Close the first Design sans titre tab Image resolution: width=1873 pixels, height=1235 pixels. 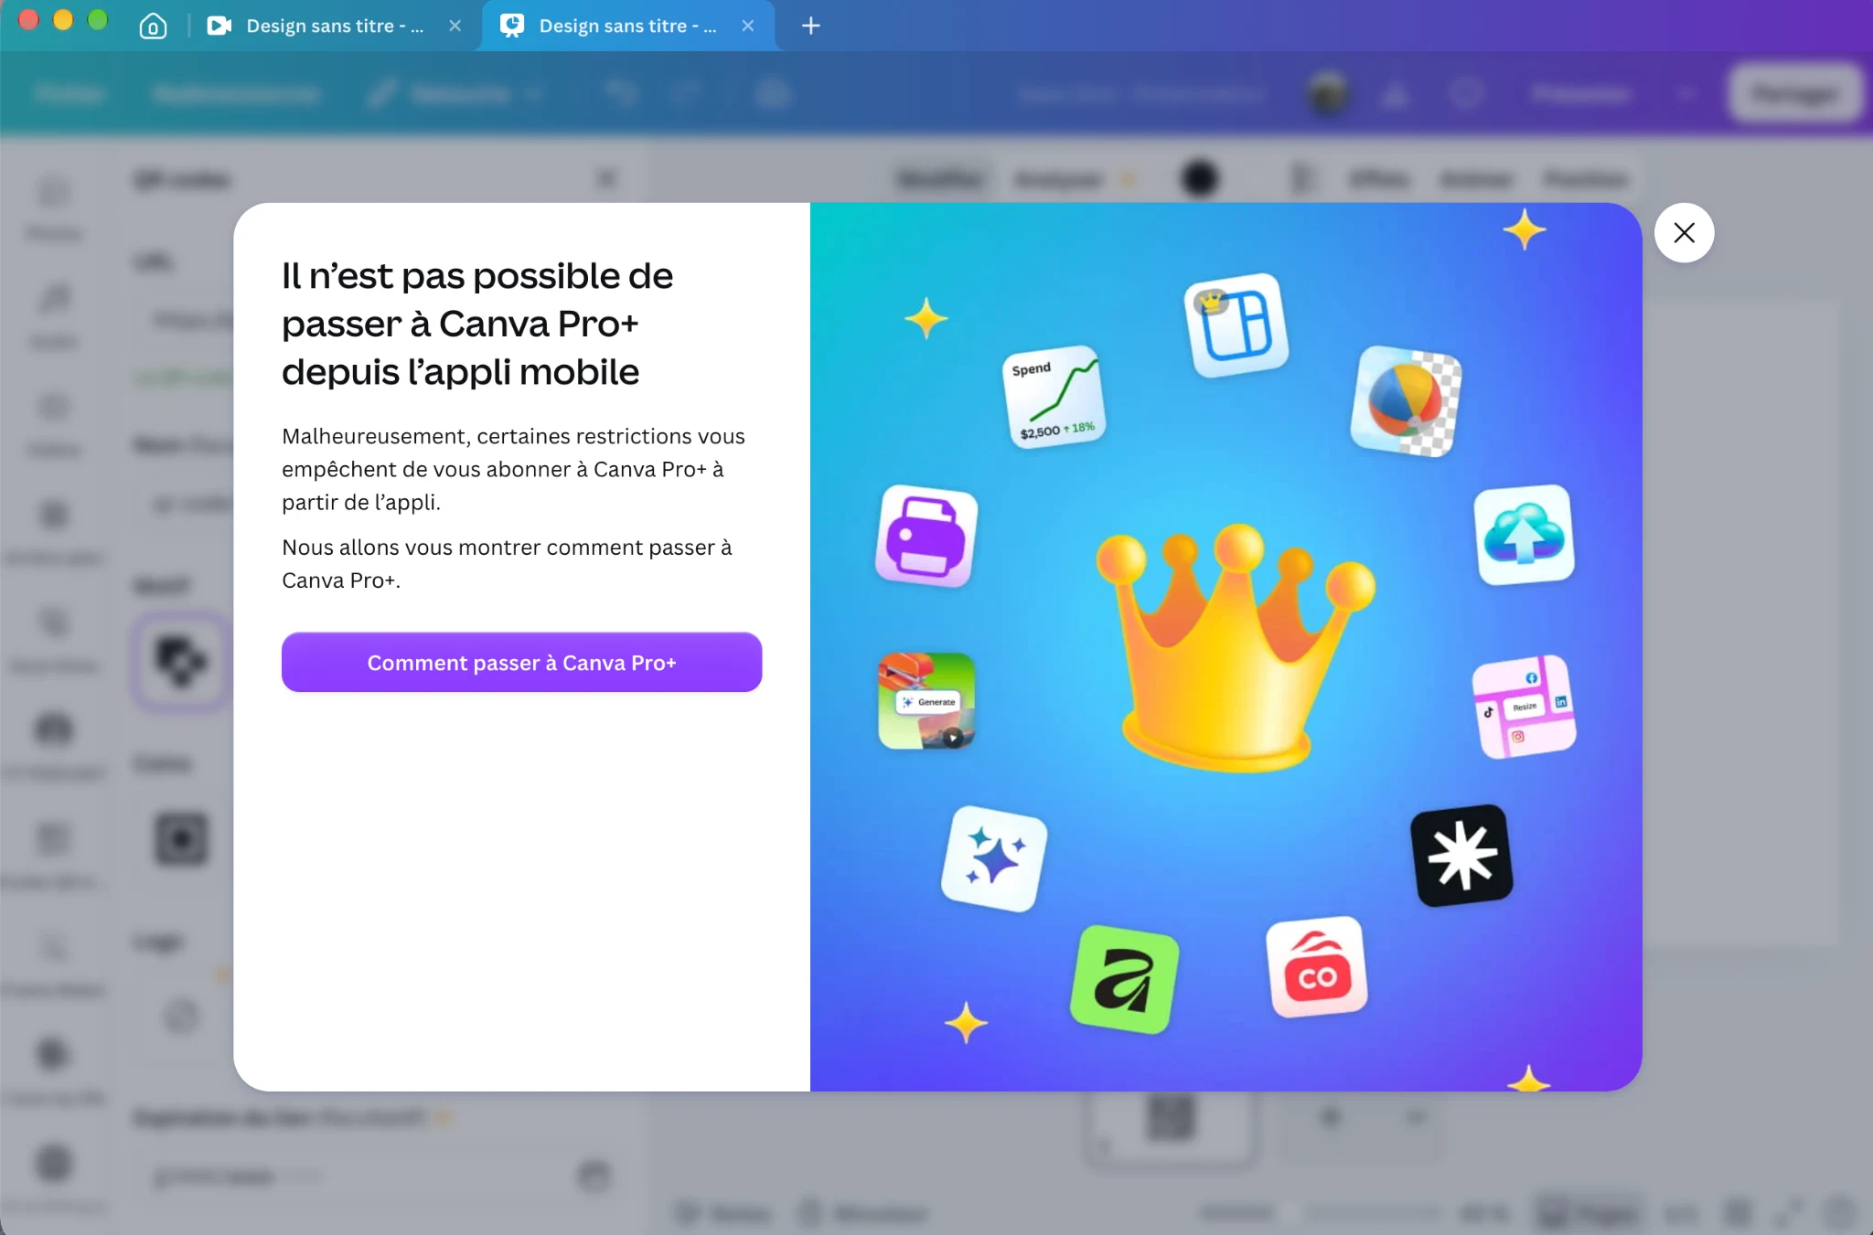pyautogui.click(x=455, y=26)
